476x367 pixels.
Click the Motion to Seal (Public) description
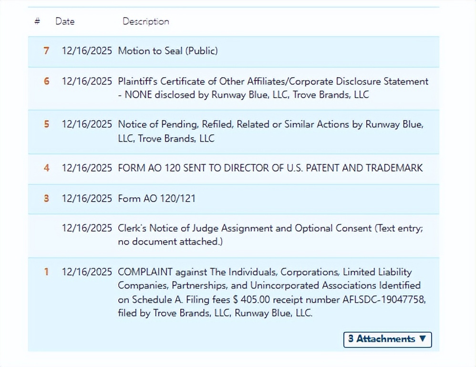point(167,51)
